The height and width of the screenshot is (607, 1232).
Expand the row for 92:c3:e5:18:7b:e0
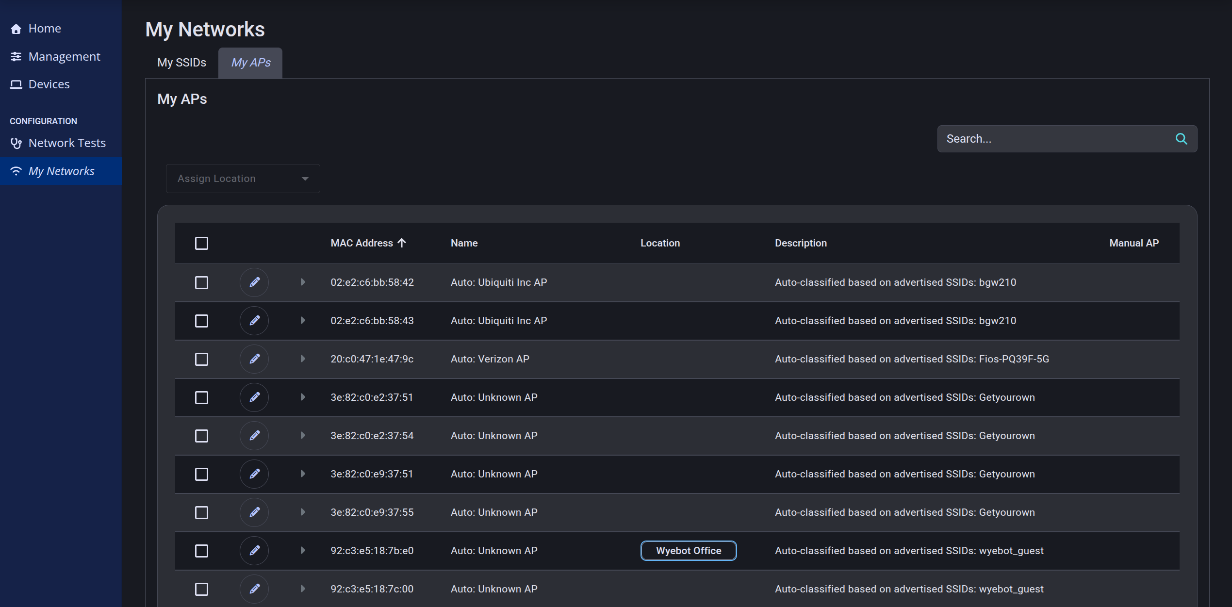coord(303,550)
